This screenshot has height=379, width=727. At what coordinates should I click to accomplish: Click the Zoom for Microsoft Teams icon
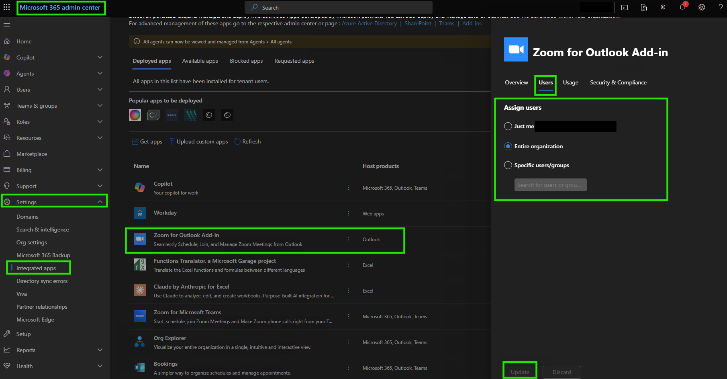tap(140, 316)
